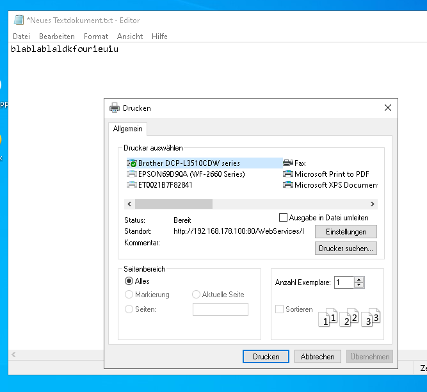
Task: Enable Ausgabe in Datei umleiten checkbox
Action: click(x=283, y=218)
